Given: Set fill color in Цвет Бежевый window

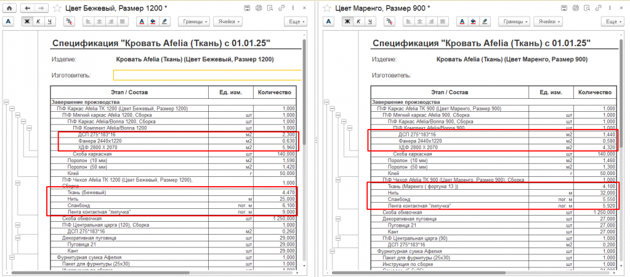Looking at the screenshot, I should [153, 21].
